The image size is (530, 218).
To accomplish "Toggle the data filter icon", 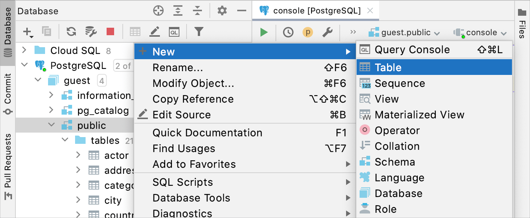I will [199, 32].
